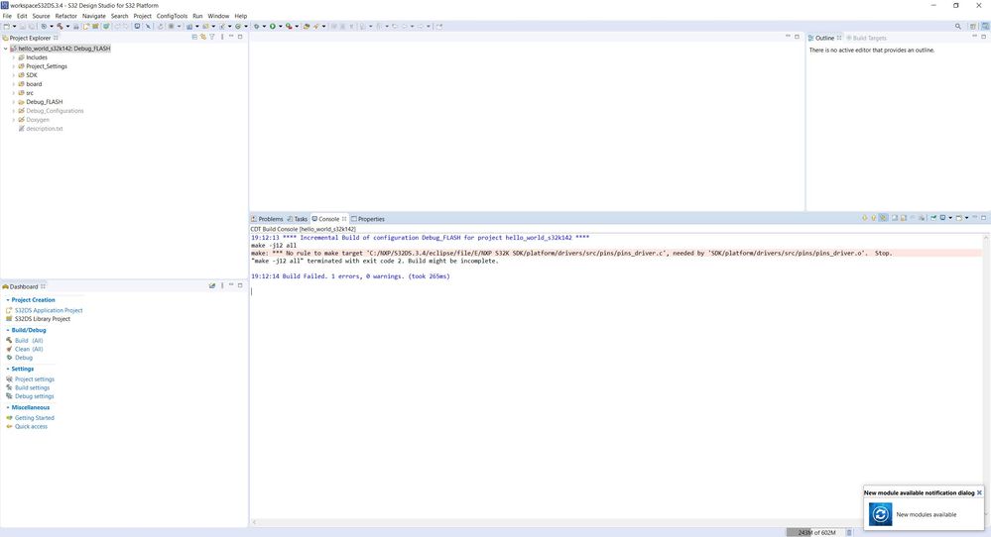The width and height of the screenshot is (991, 537).
Task: Click Clean (All) in Dashboard
Action: [29, 349]
